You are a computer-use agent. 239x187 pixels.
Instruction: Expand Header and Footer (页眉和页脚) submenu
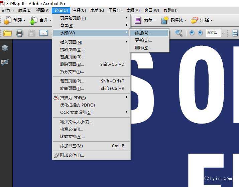click(91, 18)
